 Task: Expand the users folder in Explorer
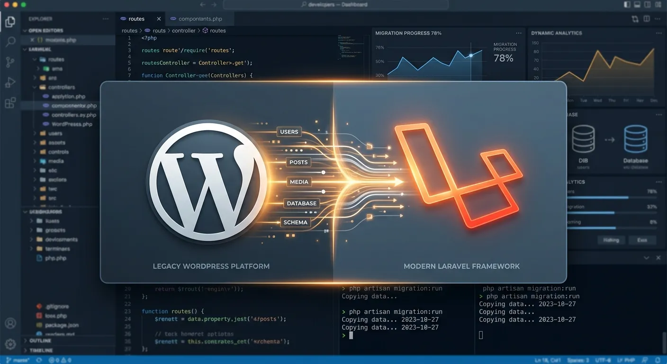point(35,134)
